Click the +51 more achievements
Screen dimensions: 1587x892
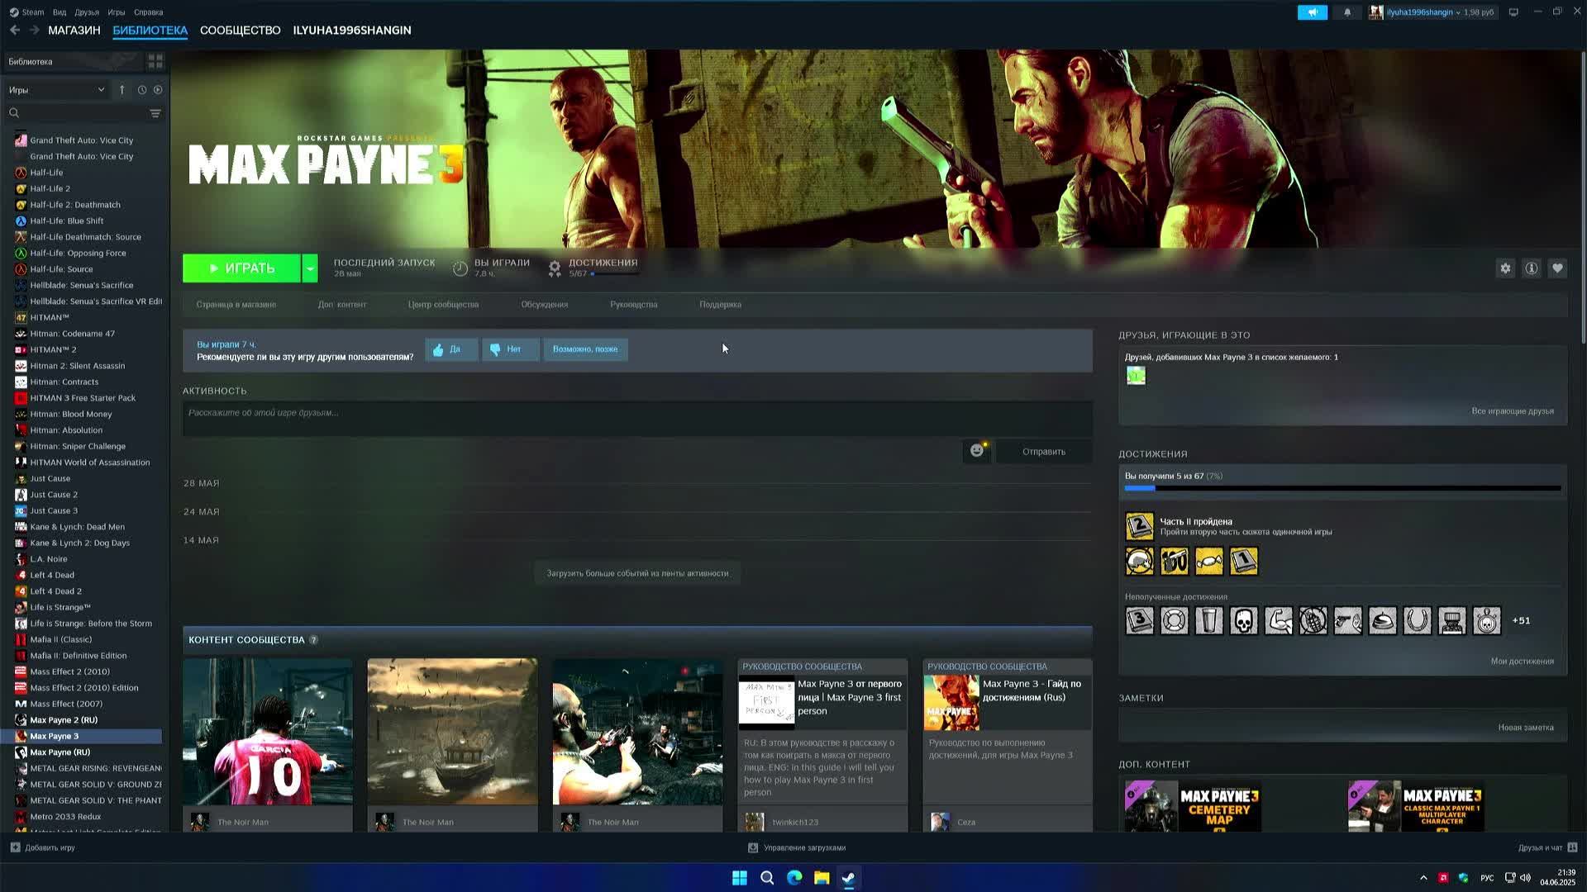click(x=1521, y=621)
